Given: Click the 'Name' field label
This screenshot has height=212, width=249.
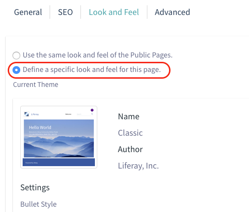Looking at the screenshot, I should click(x=129, y=116).
